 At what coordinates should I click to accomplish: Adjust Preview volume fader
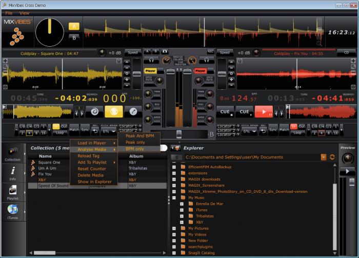352,182
